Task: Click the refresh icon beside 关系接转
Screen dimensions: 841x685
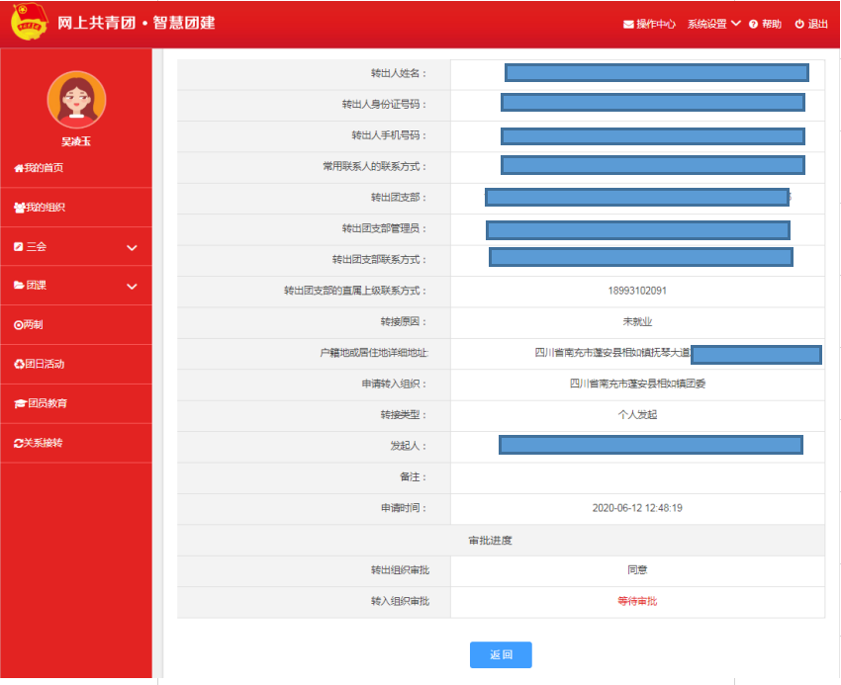Action: pyautogui.click(x=19, y=444)
